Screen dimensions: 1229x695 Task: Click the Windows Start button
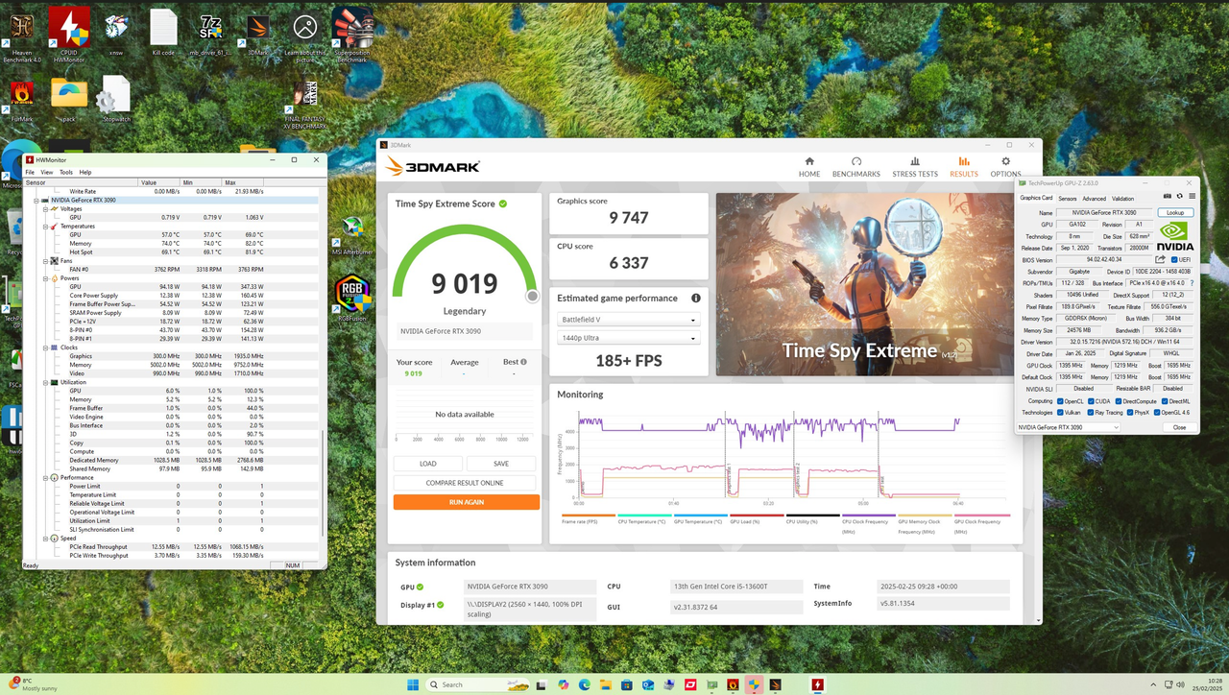click(413, 684)
